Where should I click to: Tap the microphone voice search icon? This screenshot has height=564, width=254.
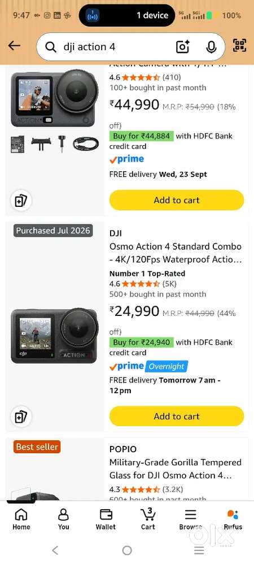tap(211, 47)
